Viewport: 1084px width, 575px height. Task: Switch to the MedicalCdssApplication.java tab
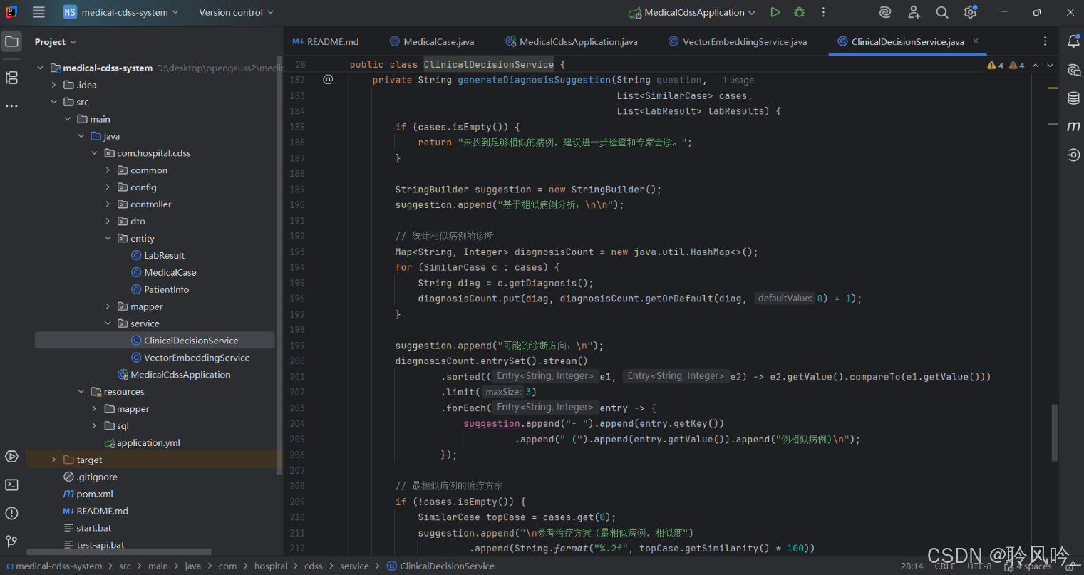[x=572, y=41]
